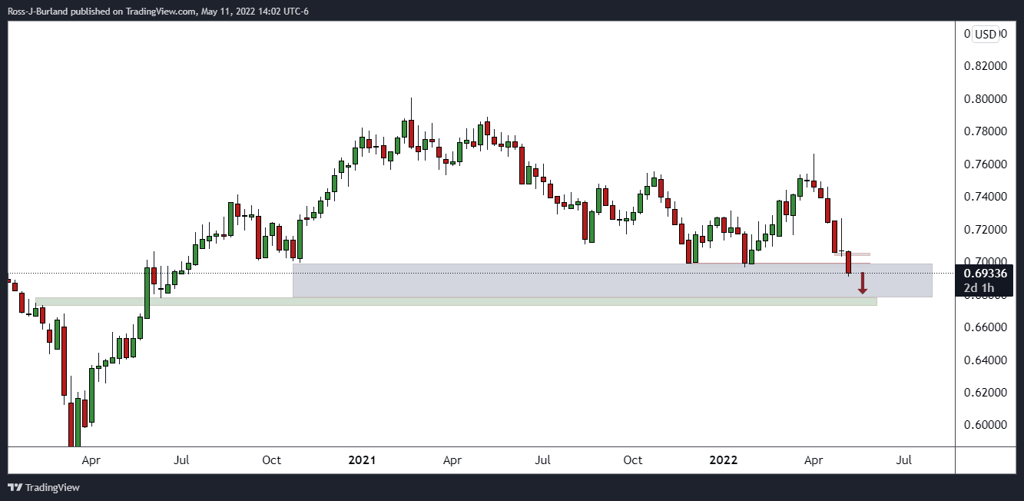Click the TradingView text at bottom left
Viewport: 1024px width, 501px height.
point(52,487)
